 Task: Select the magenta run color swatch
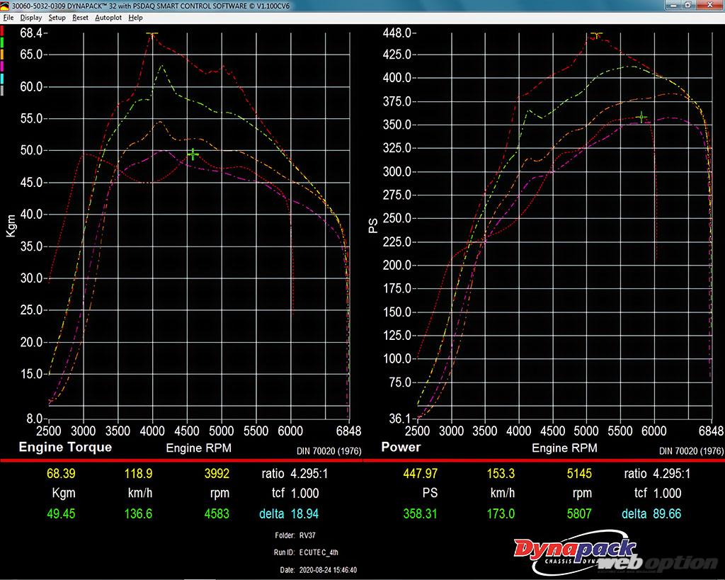[x=3, y=67]
